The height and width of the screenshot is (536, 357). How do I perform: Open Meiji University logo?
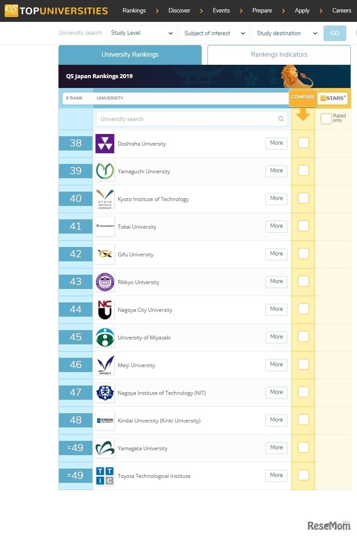(x=105, y=365)
